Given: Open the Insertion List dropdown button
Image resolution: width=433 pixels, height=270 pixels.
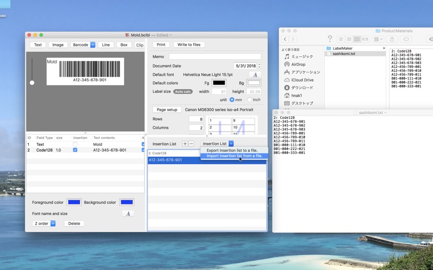Looking at the screenshot, I should (x=231, y=144).
